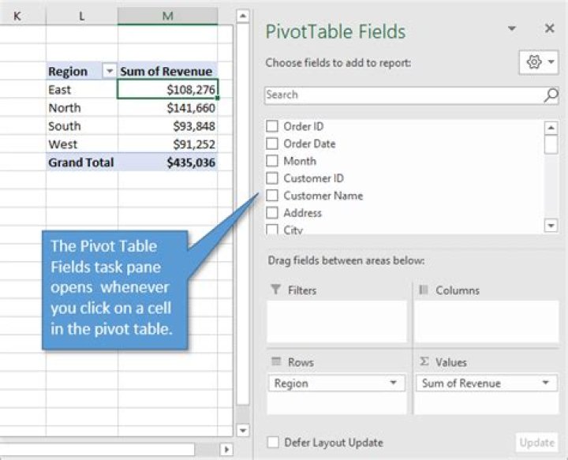Viewport: 568px width, 460px height.
Task: Expand the Region field menu in Rows
Action: (x=393, y=383)
